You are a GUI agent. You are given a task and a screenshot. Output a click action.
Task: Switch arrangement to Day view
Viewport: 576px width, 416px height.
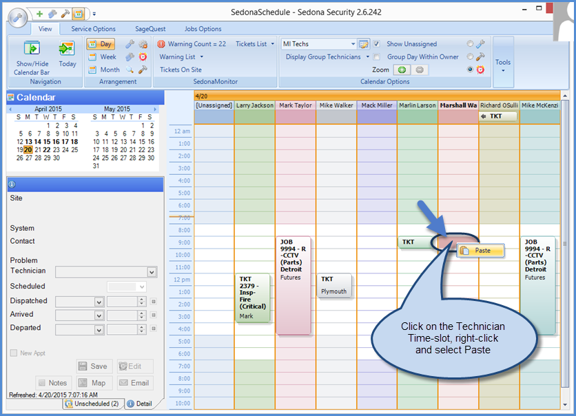pyautogui.click(x=101, y=44)
